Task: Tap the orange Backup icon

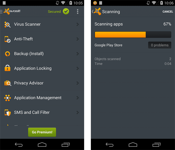Action: pyautogui.click(x=7, y=54)
